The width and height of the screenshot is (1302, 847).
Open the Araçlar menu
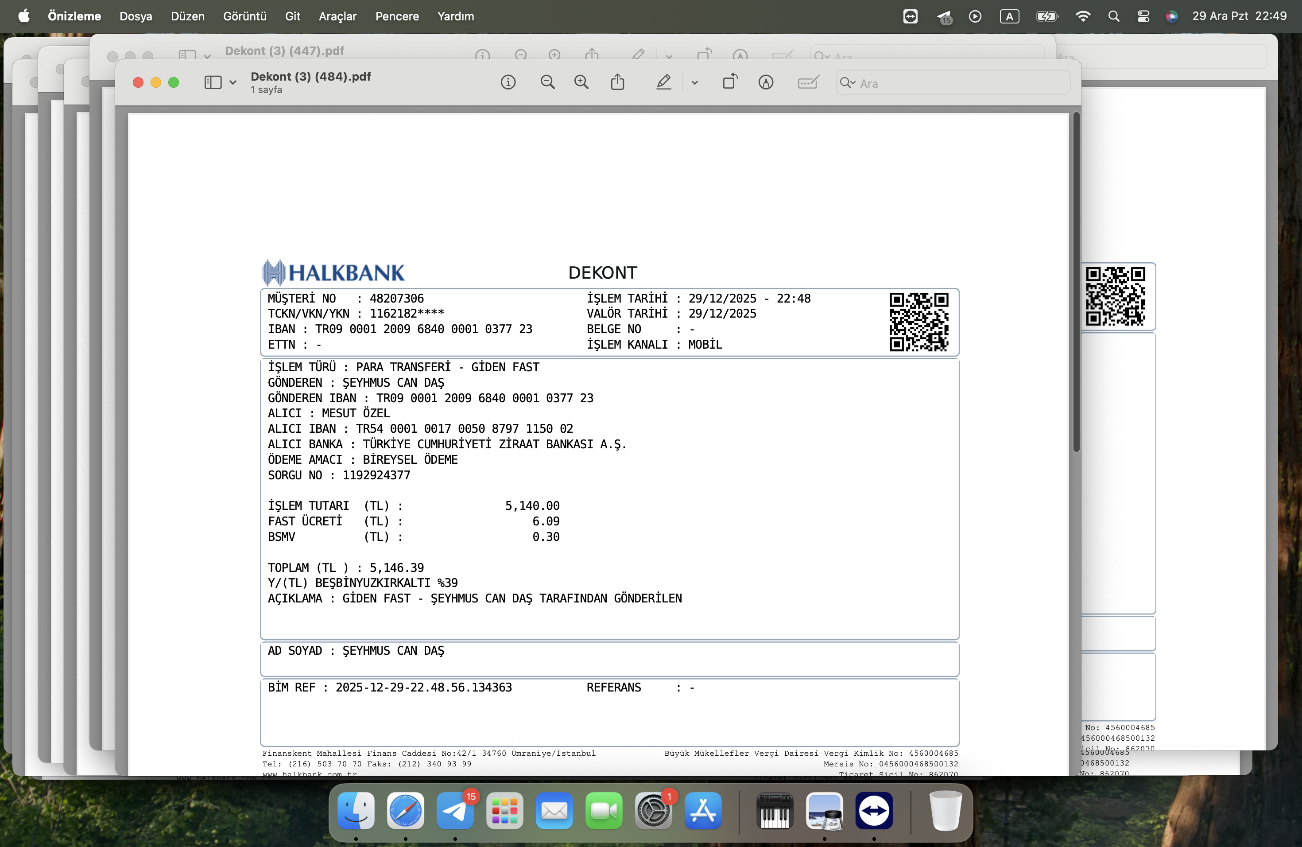337,16
